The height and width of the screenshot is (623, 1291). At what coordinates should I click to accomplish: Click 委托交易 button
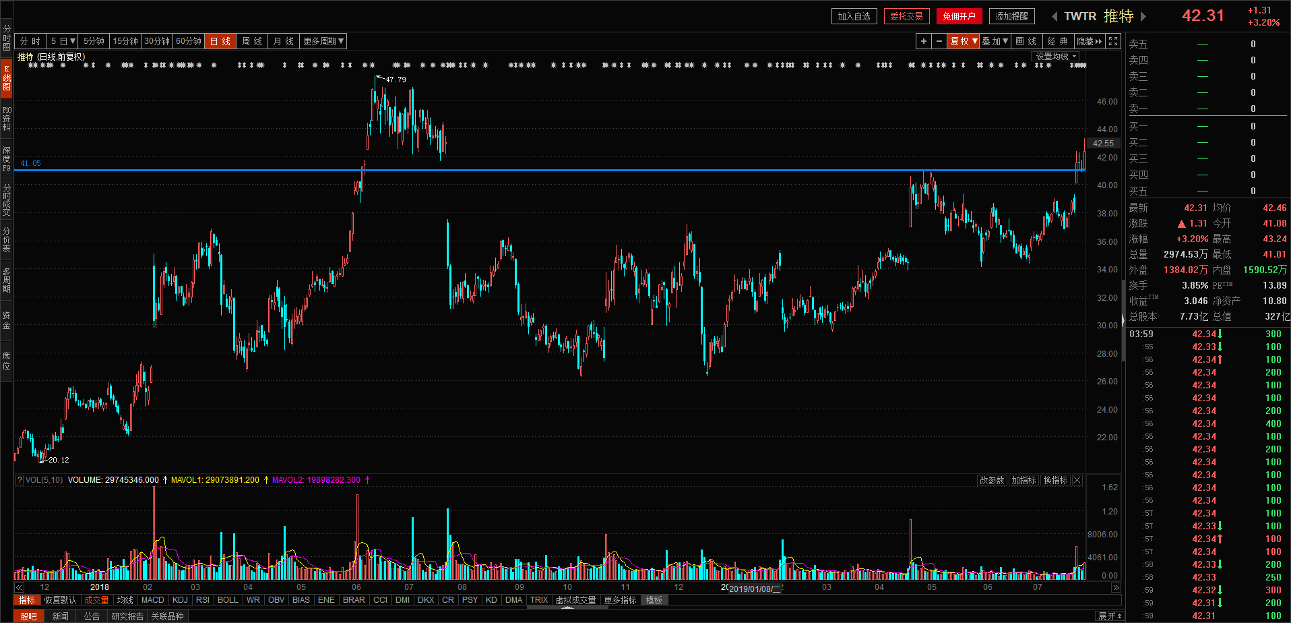(906, 16)
